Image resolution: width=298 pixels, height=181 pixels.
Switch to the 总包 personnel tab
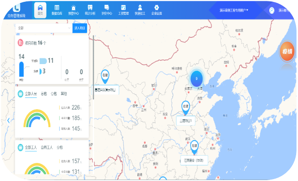pyautogui.click(x=44, y=94)
